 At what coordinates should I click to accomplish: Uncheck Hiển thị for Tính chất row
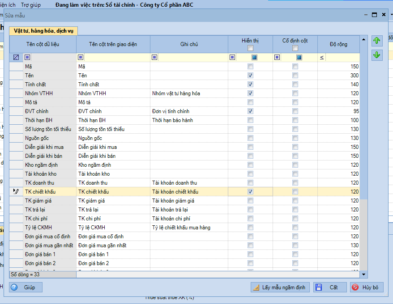pyautogui.click(x=250, y=84)
